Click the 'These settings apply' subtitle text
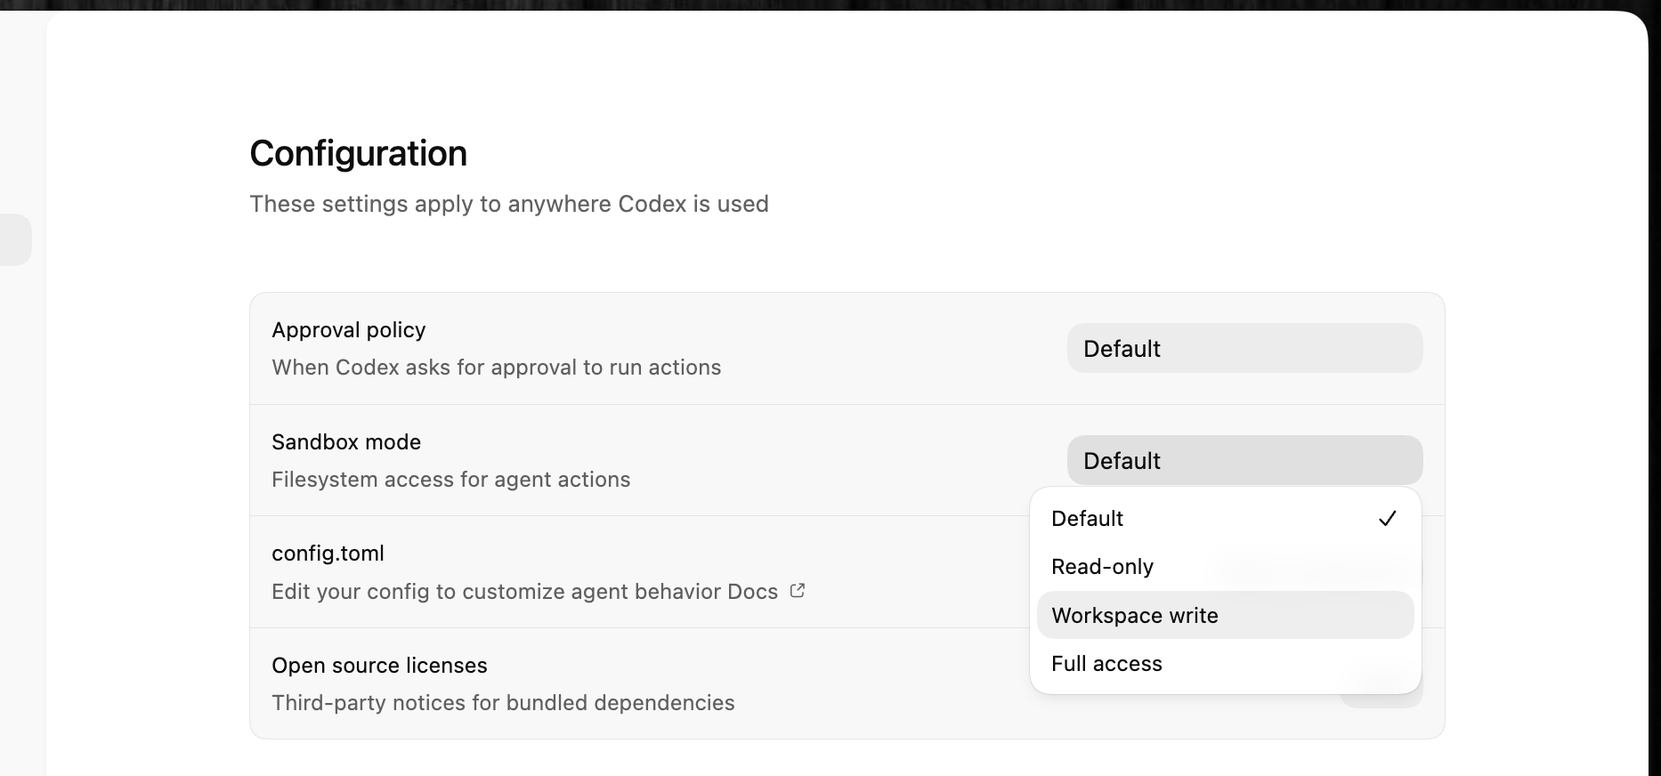The height and width of the screenshot is (776, 1661). click(508, 204)
